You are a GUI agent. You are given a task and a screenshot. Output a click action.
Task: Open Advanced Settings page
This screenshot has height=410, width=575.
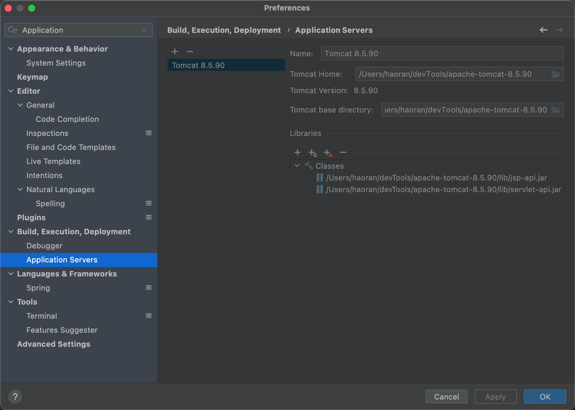point(54,344)
